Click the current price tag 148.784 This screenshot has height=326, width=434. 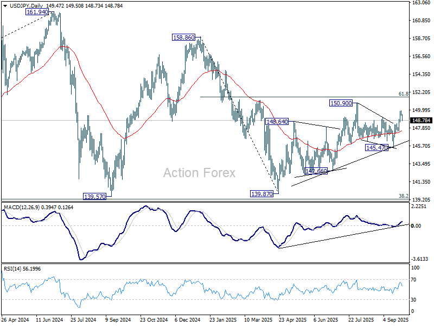click(x=421, y=120)
